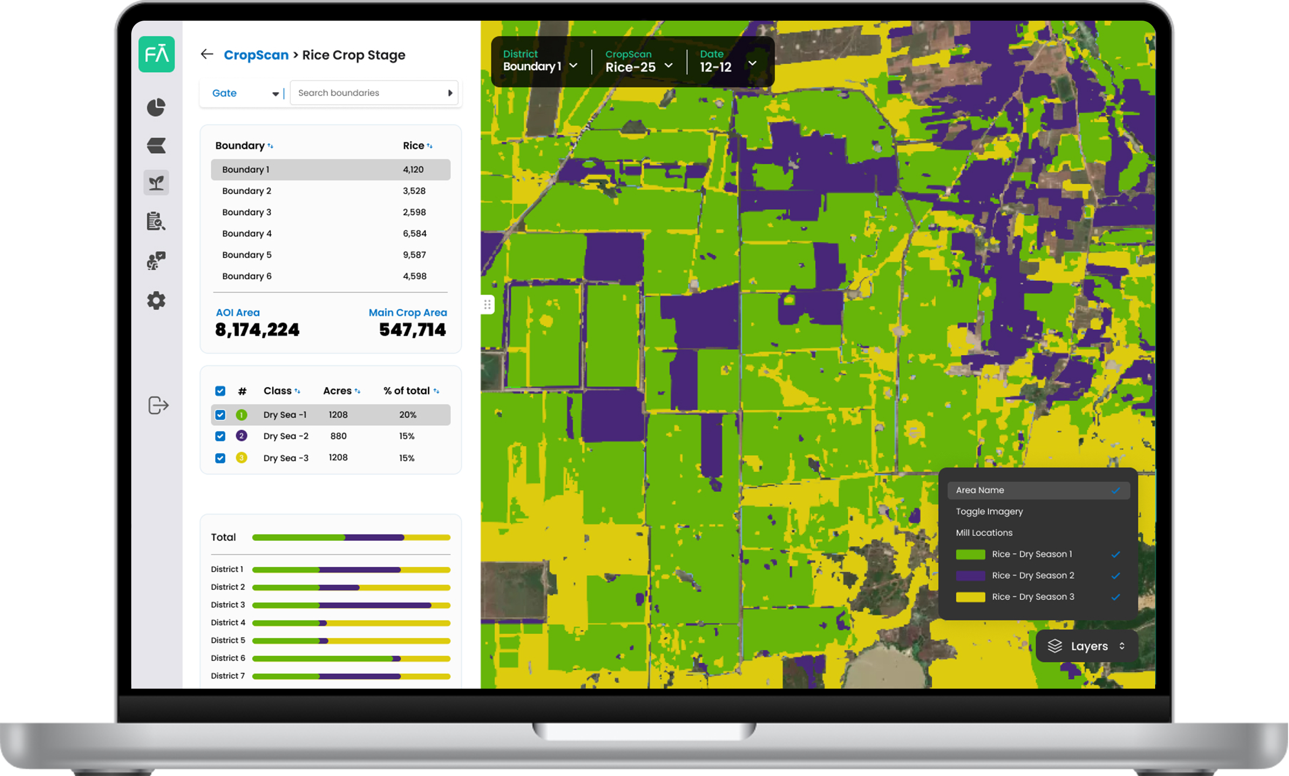Open the pie chart dashboard icon
The image size is (1289, 776).
pos(156,107)
